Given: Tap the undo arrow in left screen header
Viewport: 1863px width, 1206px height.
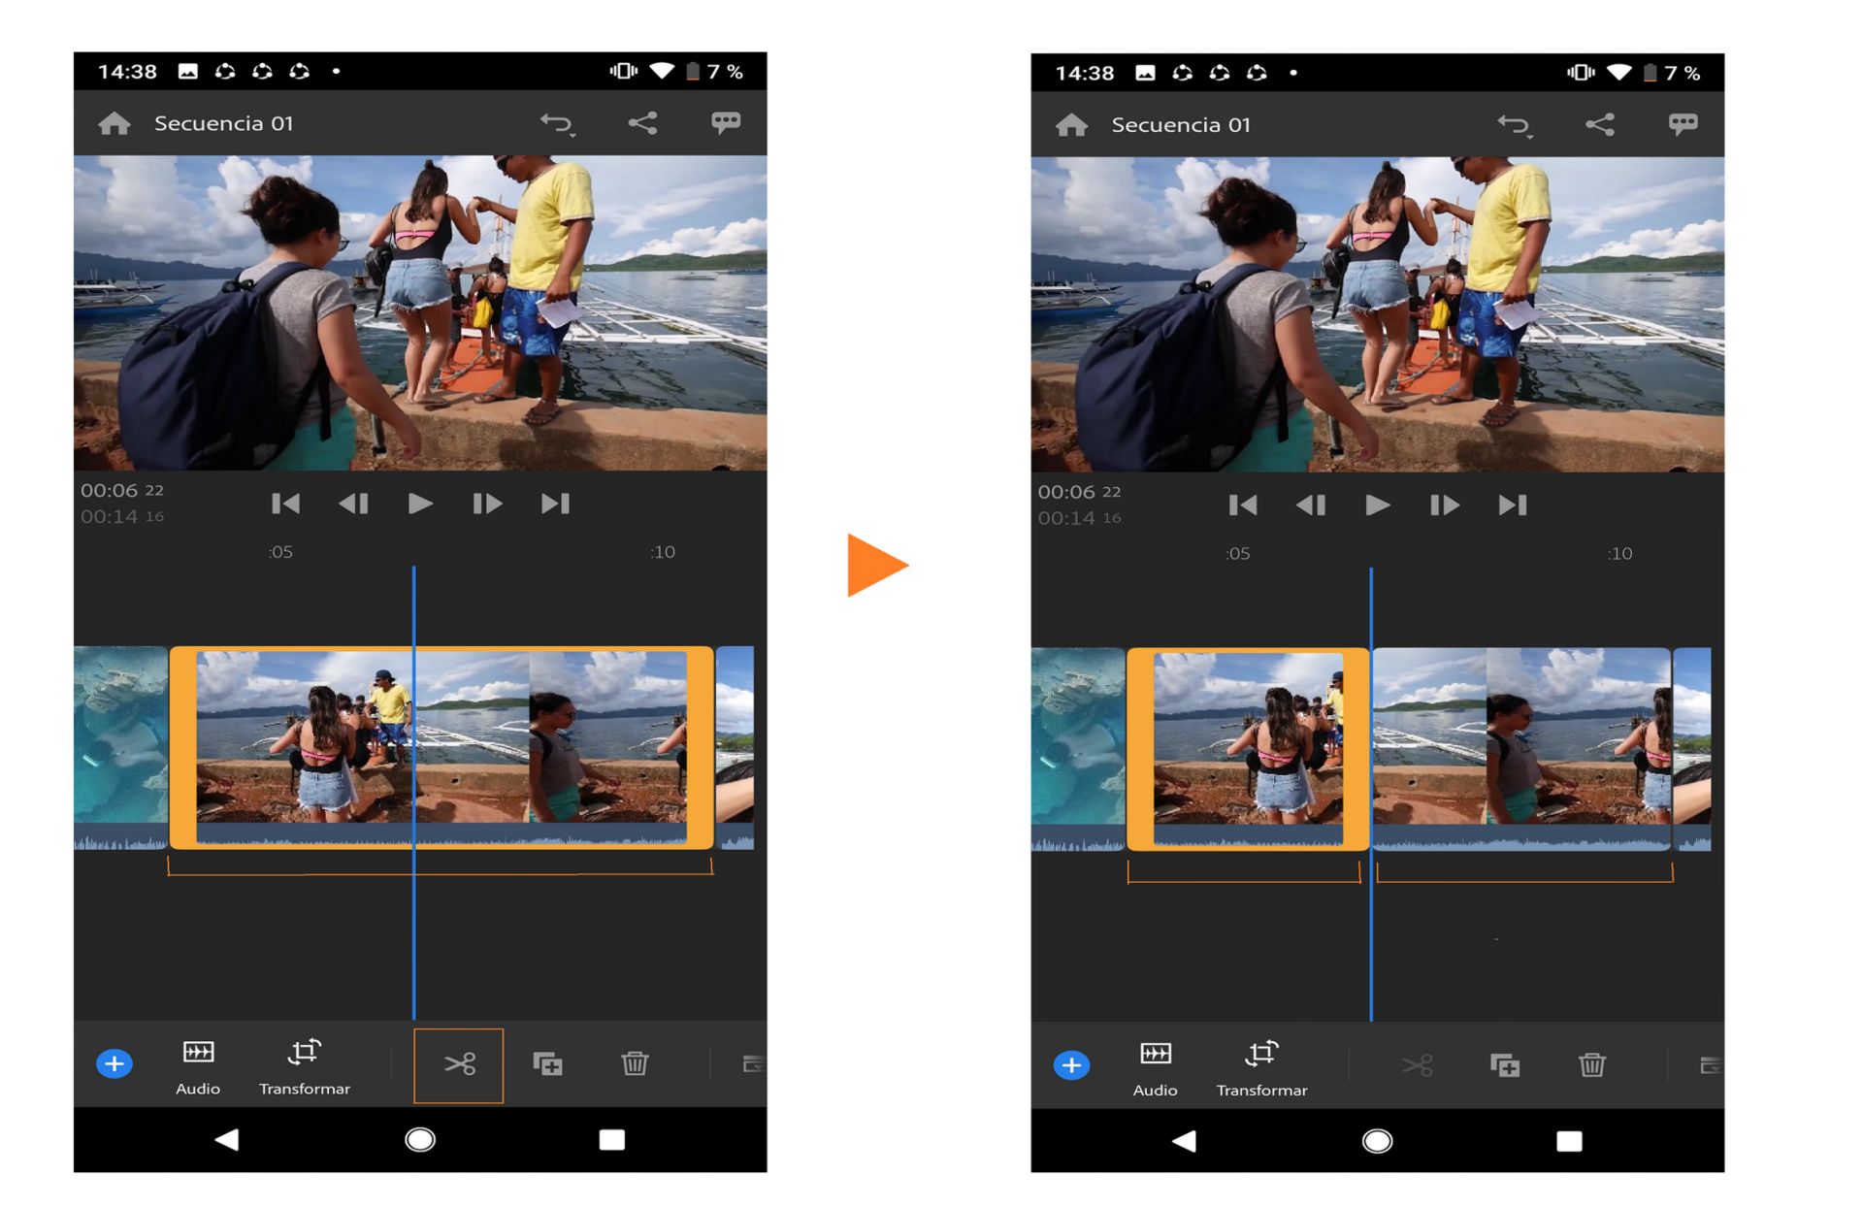Looking at the screenshot, I should click(557, 123).
